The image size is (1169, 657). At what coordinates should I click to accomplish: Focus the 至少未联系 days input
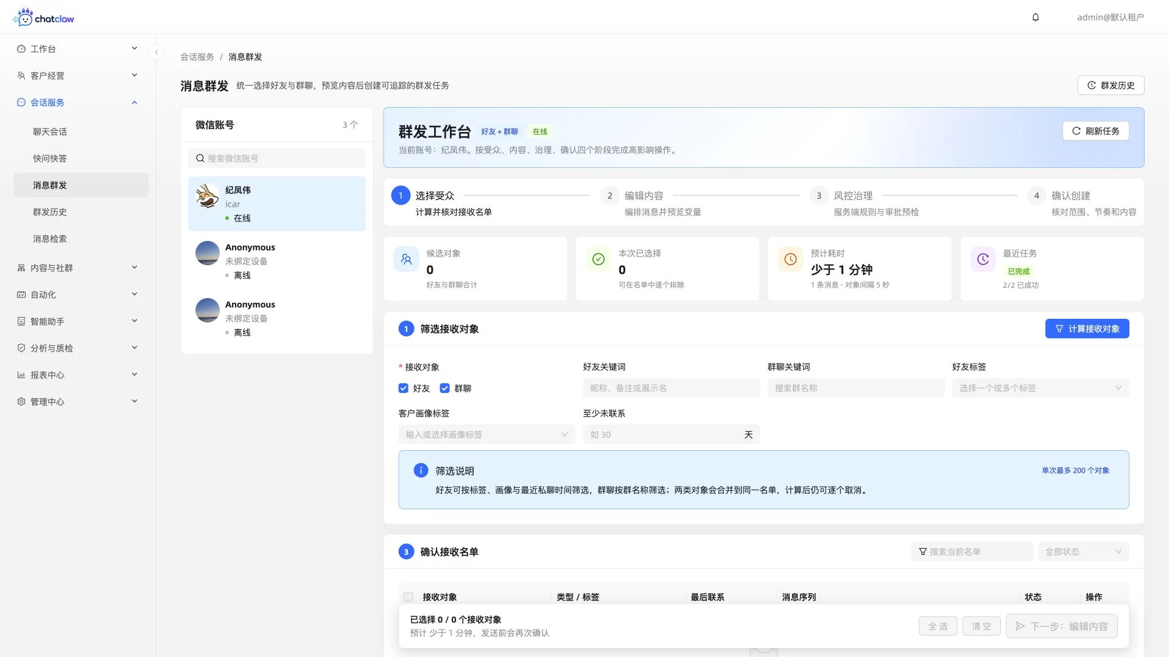[671, 434]
